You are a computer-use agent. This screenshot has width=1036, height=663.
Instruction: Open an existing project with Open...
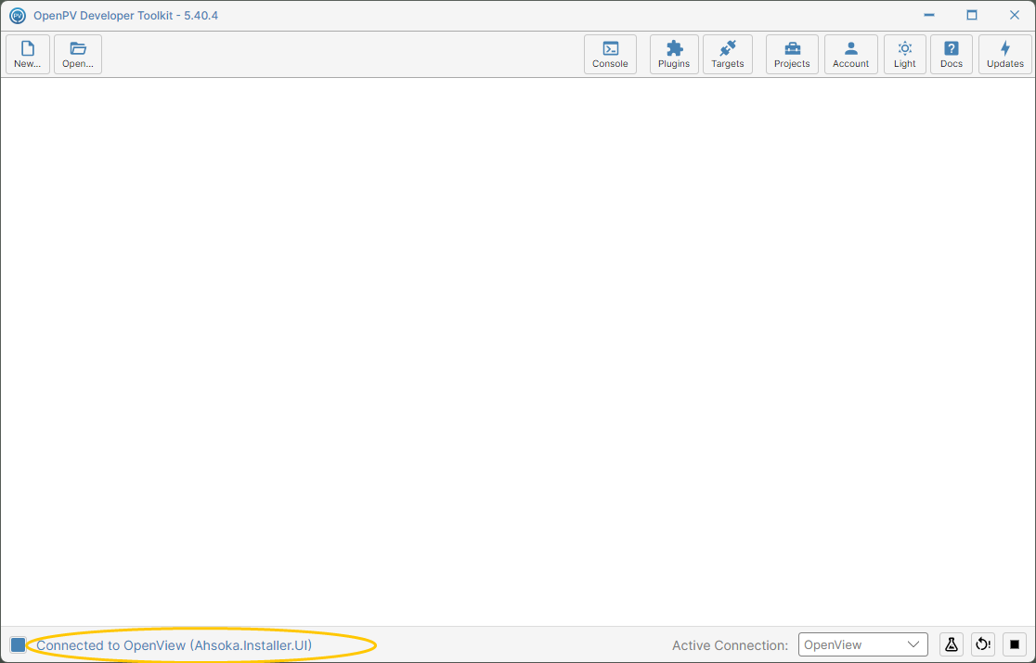tap(78, 54)
